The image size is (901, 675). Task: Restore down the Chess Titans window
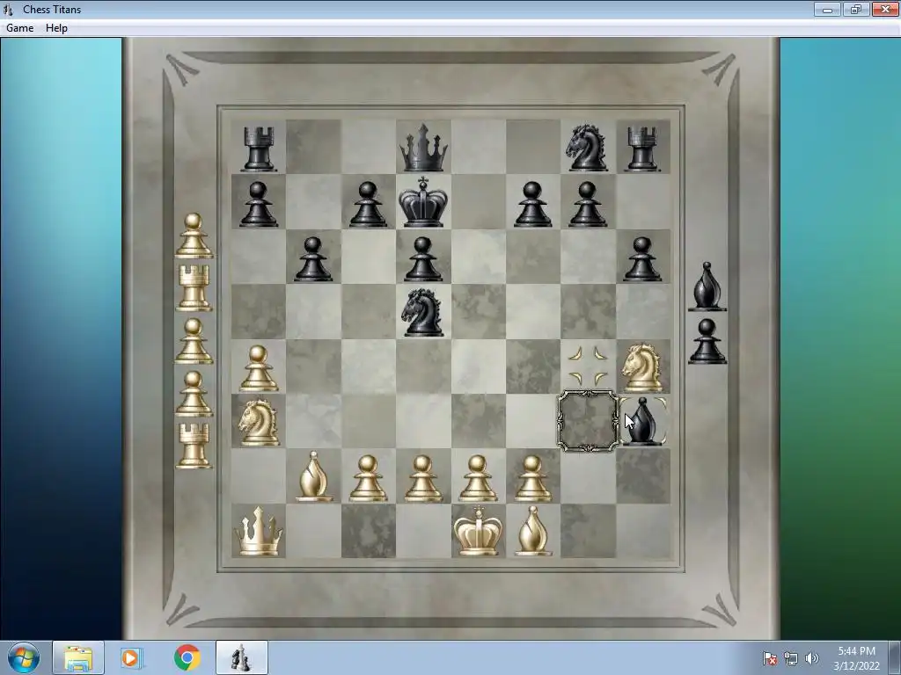click(x=856, y=9)
